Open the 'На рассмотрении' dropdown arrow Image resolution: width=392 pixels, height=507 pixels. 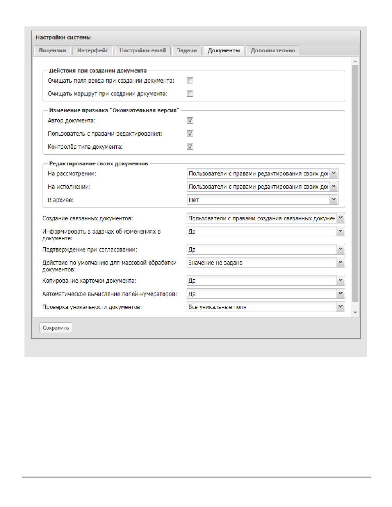coord(334,173)
